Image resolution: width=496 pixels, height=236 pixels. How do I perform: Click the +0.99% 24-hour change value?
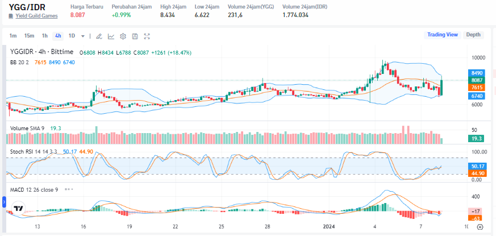click(121, 15)
